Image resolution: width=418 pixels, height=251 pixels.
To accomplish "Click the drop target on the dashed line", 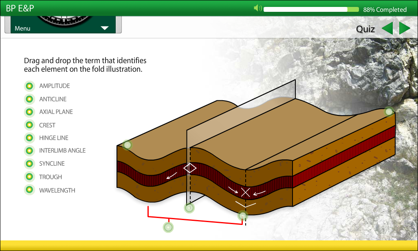I will [243, 216].
